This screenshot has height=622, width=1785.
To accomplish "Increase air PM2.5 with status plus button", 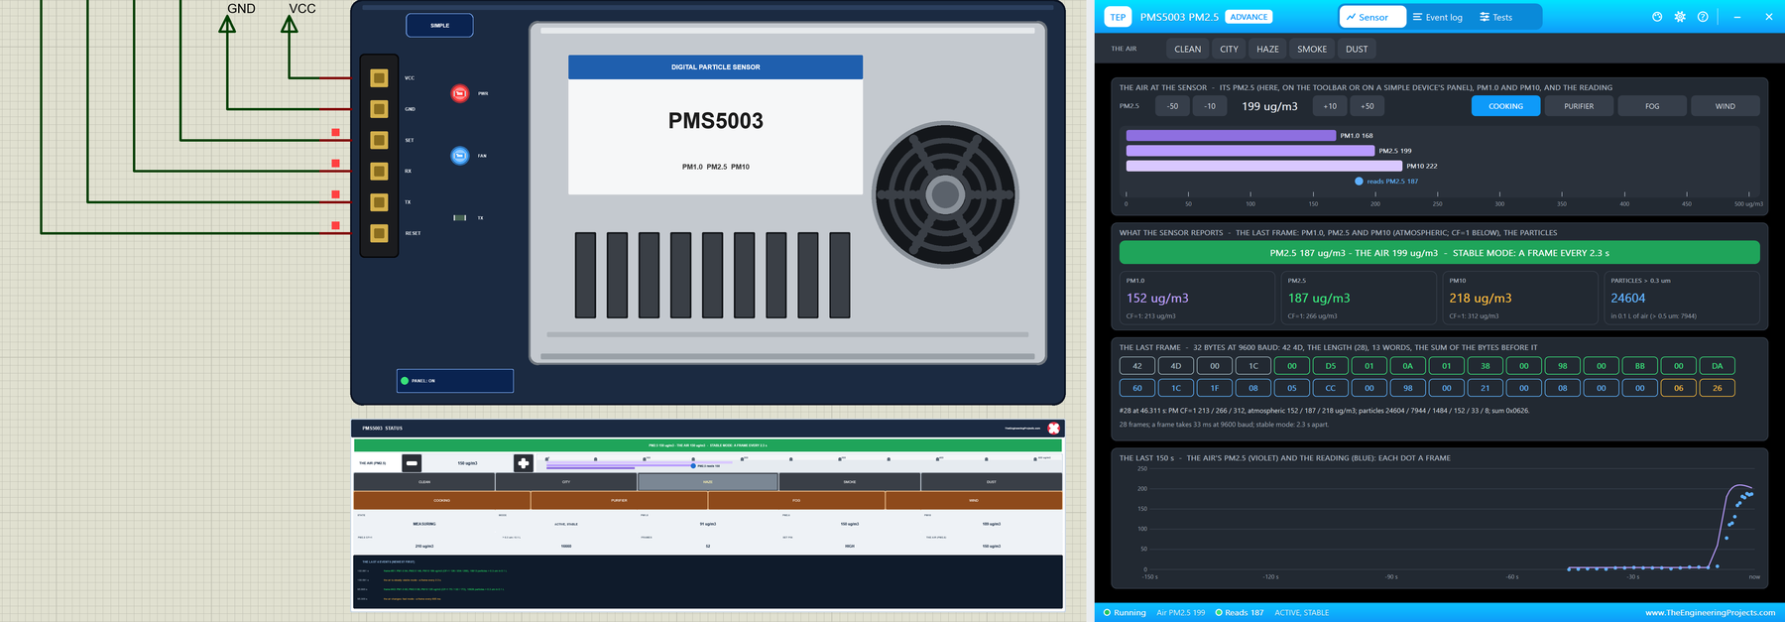I will coord(524,463).
